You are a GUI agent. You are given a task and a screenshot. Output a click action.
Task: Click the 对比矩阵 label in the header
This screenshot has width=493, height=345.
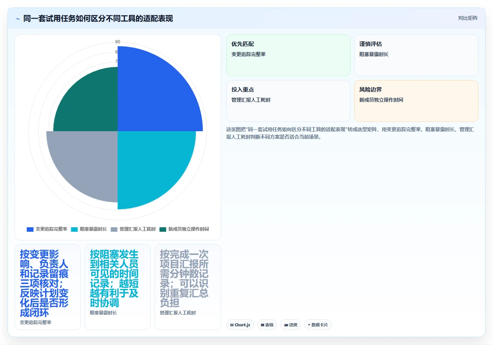click(x=468, y=18)
